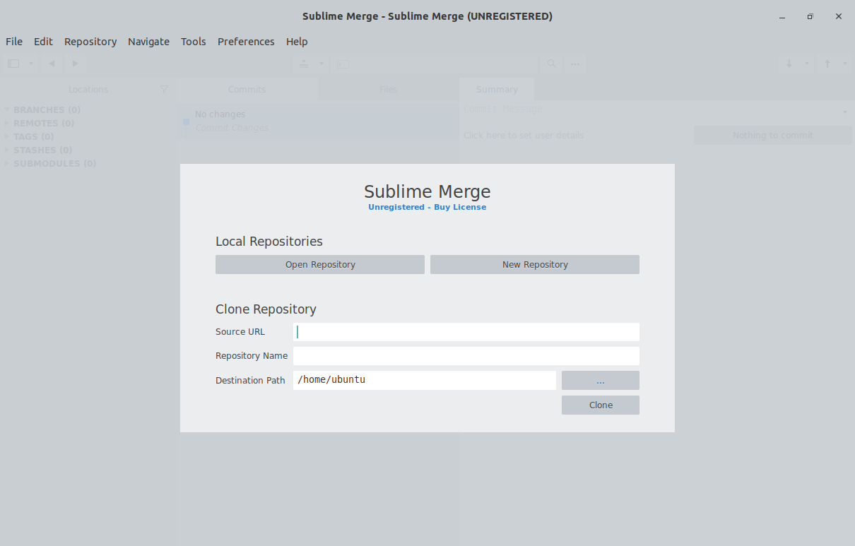
Task: Open the Repository menu
Action: (90, 42)
